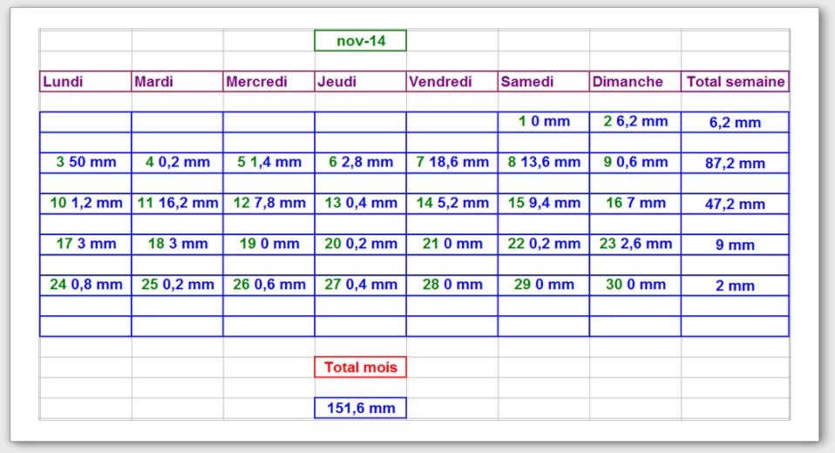The width and height of the screenshot is (835, 453).
Task: Click the cell for day 3 with 50 mm
Action: (85, 162)
